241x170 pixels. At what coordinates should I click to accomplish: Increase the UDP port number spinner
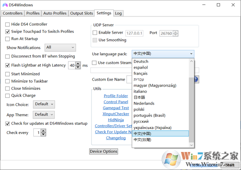click(x=176, y=31)
